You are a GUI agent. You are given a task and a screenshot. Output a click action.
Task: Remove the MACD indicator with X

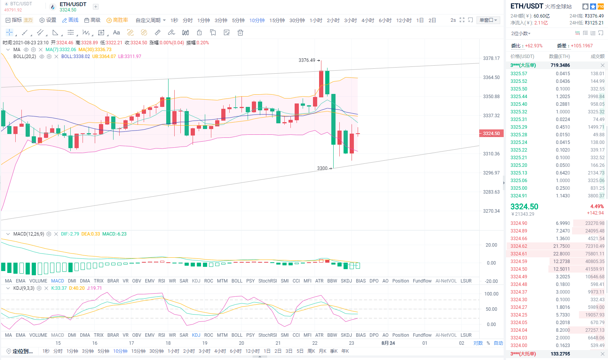point(56,234)
